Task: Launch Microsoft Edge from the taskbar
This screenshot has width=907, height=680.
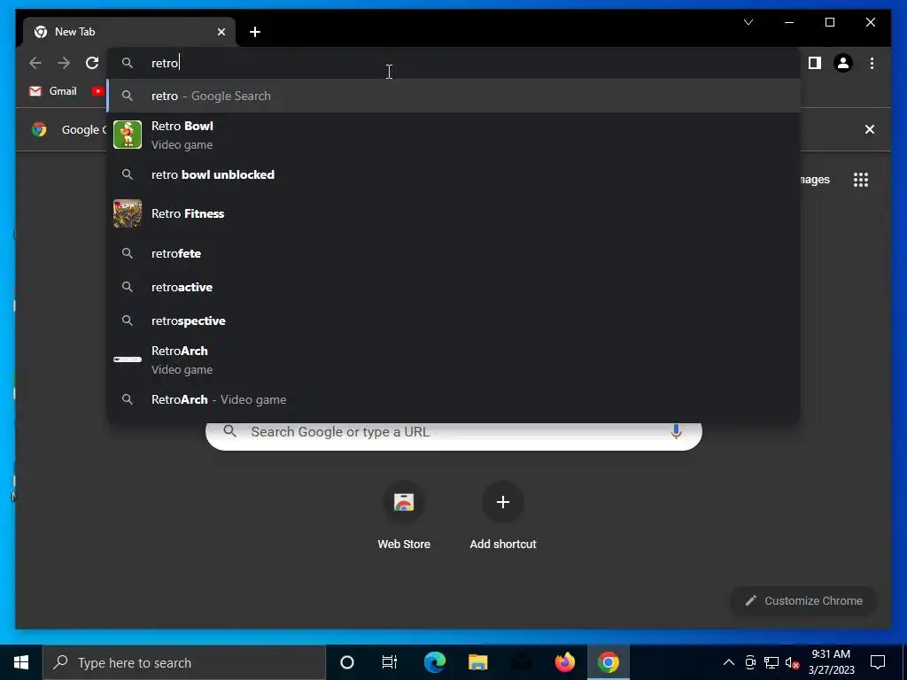Action: pos(434,662)
